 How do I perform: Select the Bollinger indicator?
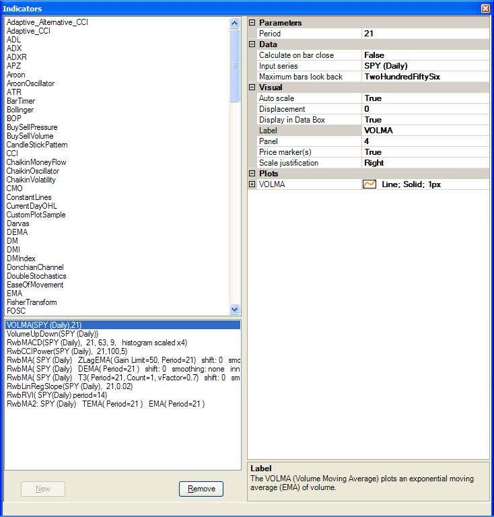pos(20,110)
